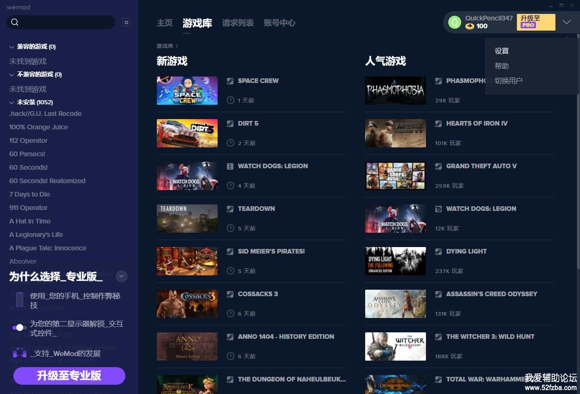Open the Cossacks 3 thumbnail
580x394 pixels.
(187, 304)
